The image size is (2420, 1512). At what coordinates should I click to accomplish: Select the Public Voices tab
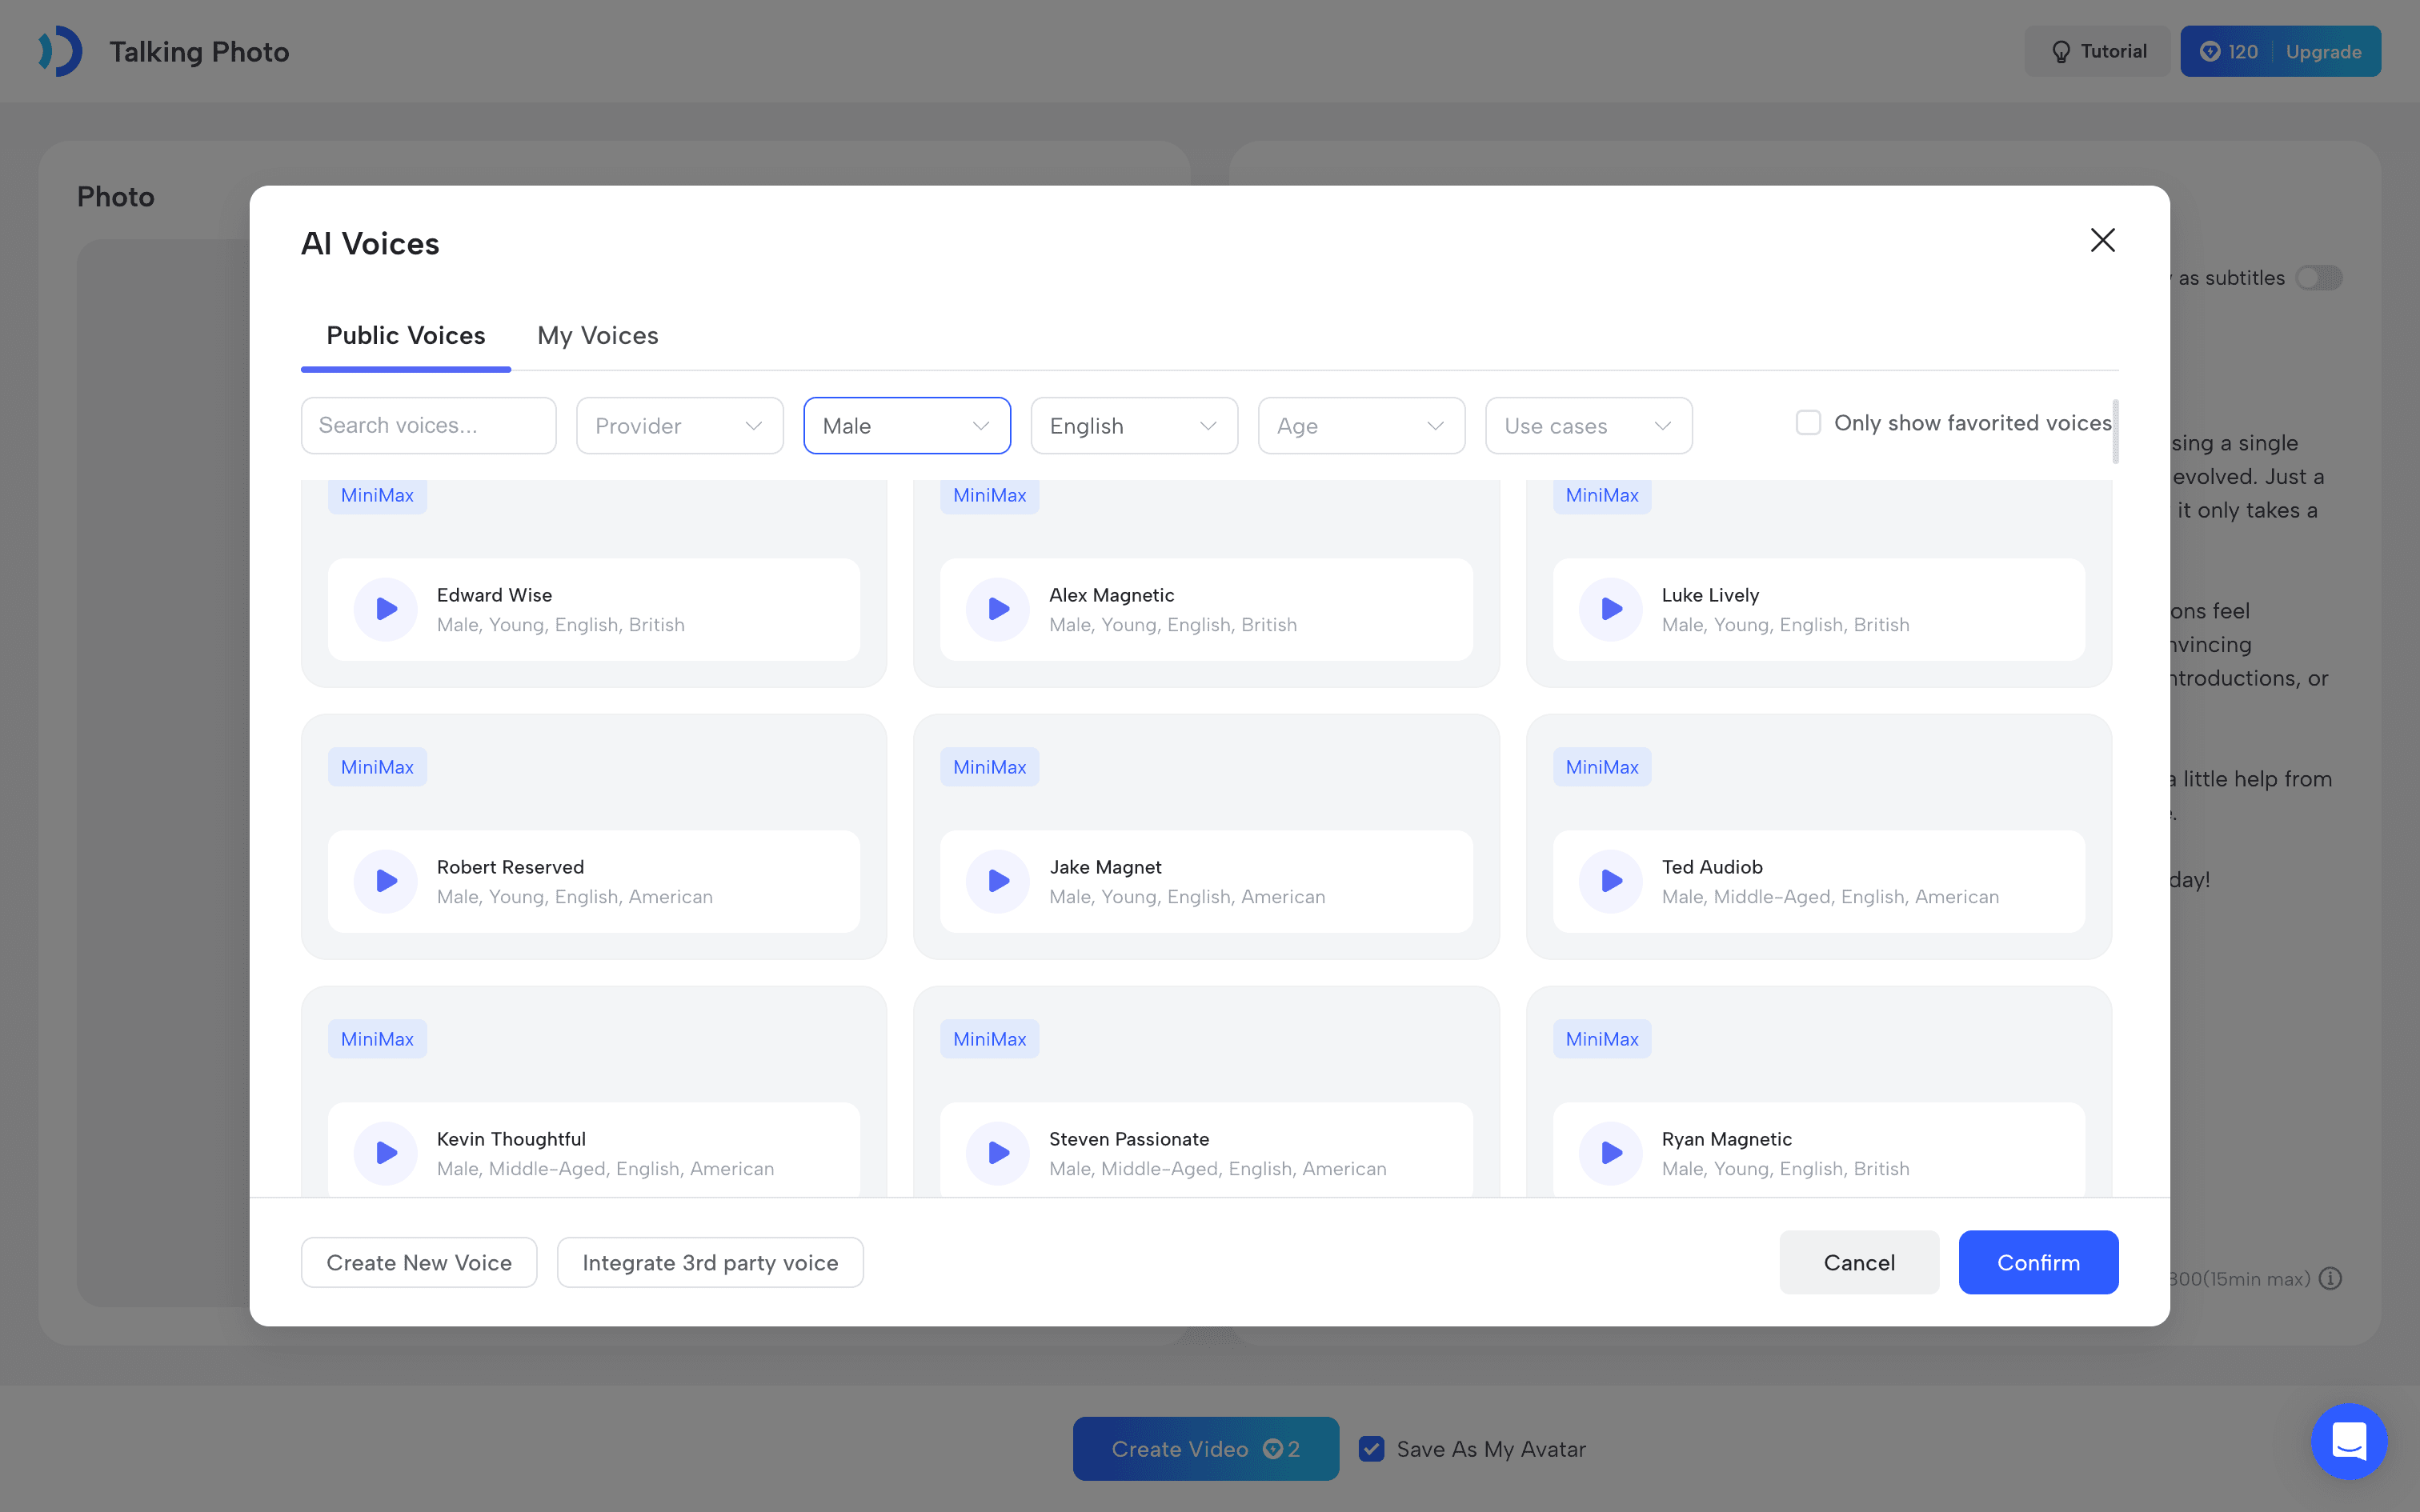[x=406, y=336]
